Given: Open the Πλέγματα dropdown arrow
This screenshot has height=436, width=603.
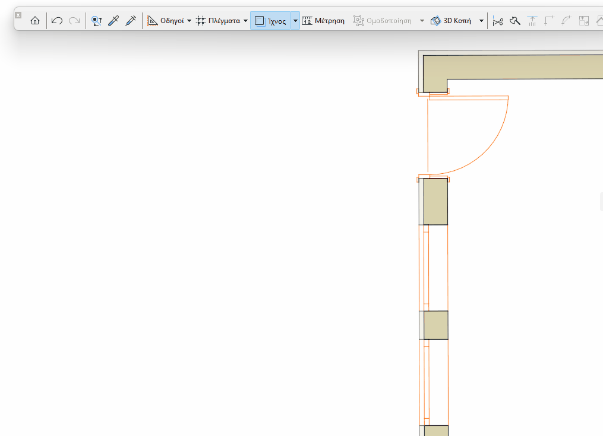Looking at the screenshot, I should pyautogui.click(x=245, y=20).
